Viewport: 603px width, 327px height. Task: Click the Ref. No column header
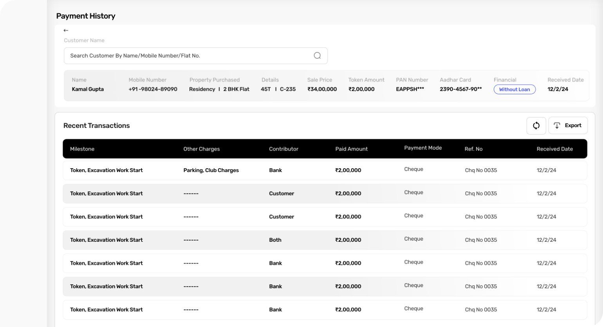click(473, 149)
